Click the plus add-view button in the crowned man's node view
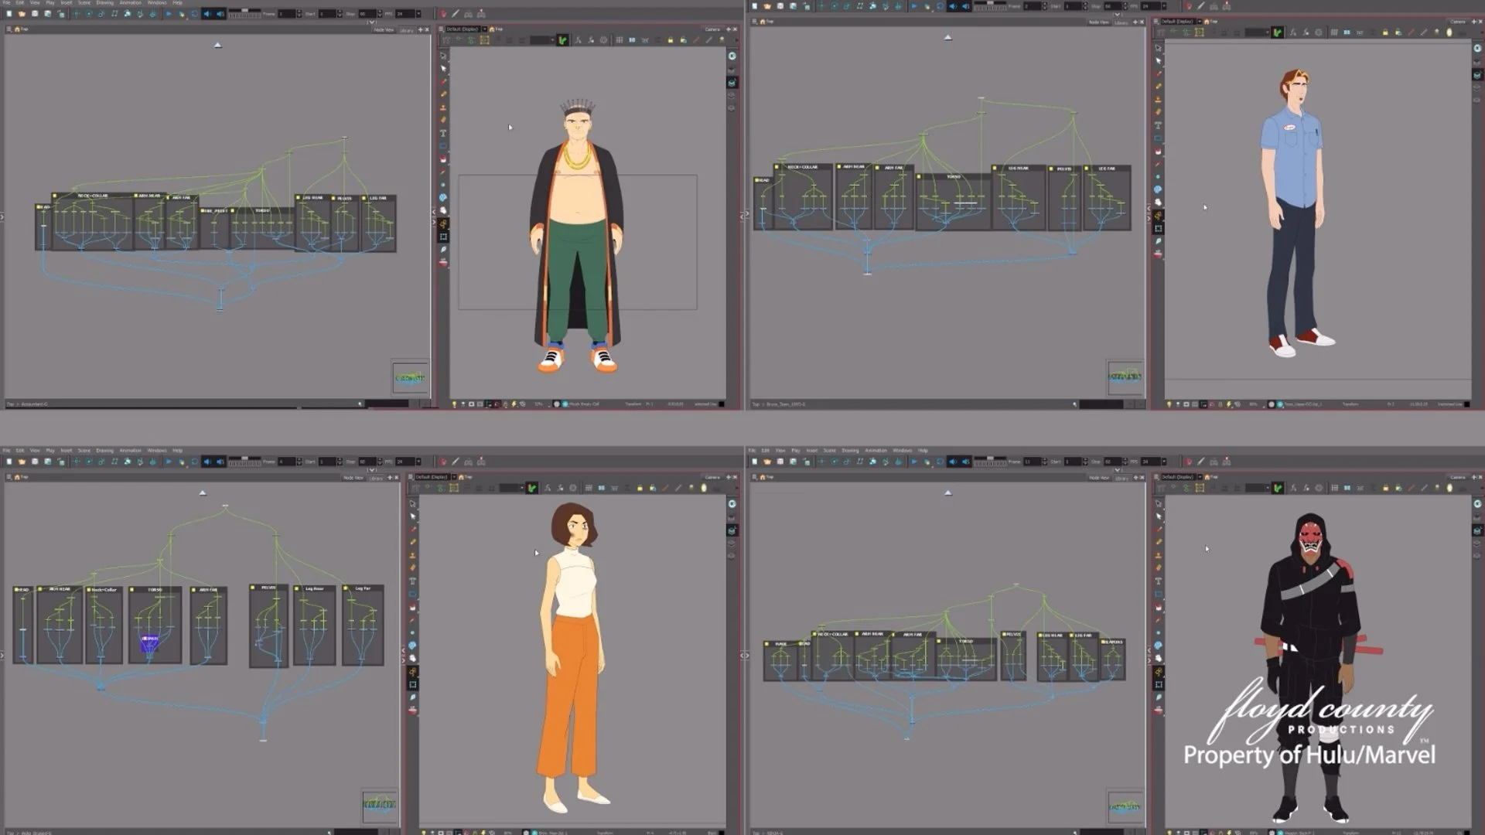Image resolution: width=1485 pixels, height=835 pixels. click(420, 29)
